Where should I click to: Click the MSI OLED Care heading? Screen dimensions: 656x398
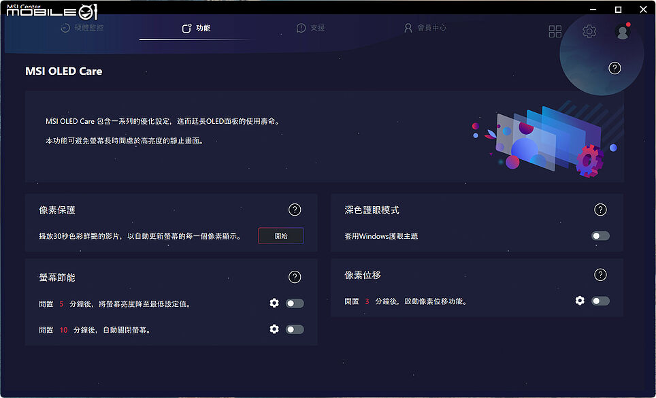tap(63, 71)
